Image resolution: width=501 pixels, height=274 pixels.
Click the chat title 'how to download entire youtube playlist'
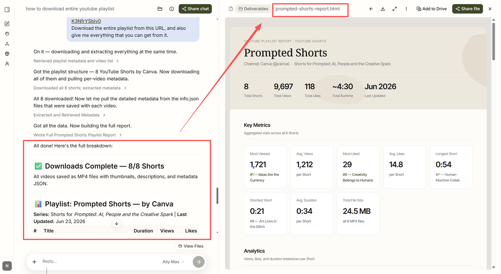pyautogui.click(x=70, y=9)
